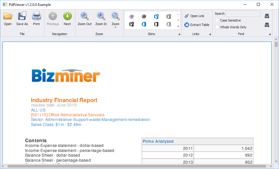This screenshot has height=169, width=279.
Task: Click 'Income-Expense statement - dollar-based' entry
Action: coord(64,145)
